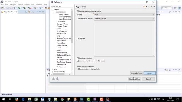Viewport: 182px width, 102px height.
Task: Collapse the Appearance tree node
Action: [55, 12]
